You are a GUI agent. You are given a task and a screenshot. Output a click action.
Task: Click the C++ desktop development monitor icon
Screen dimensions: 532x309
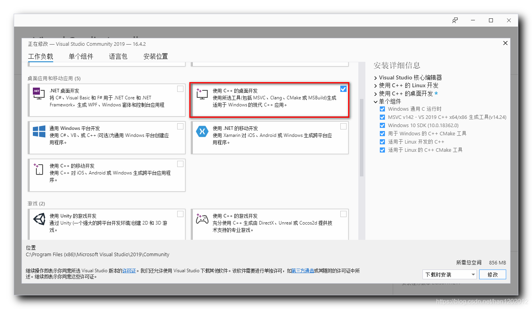click(x=202, y=93)
